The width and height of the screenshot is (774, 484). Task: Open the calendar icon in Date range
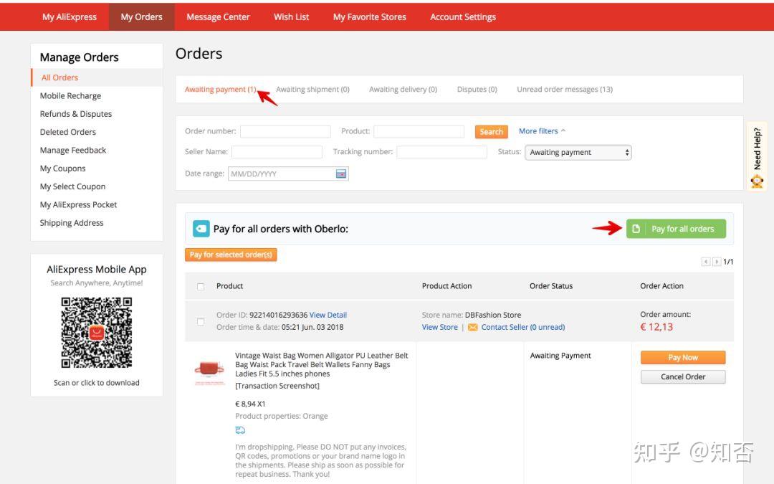pyautogui.click(x=341, y=174)
